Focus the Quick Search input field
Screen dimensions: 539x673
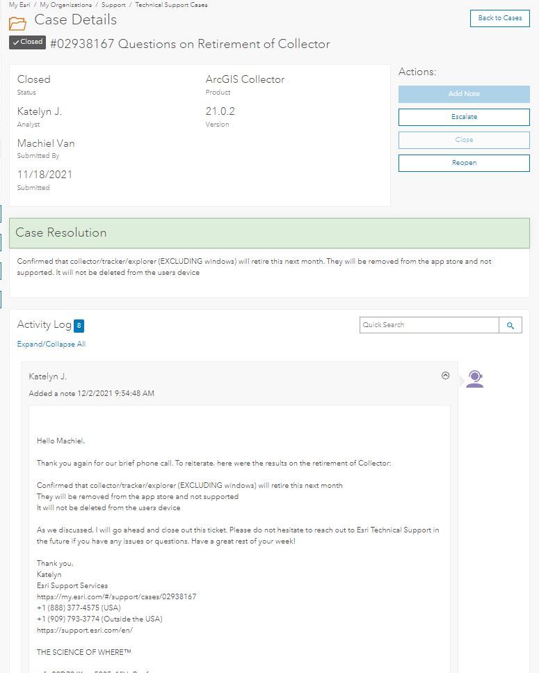click(x=429, y=325)
